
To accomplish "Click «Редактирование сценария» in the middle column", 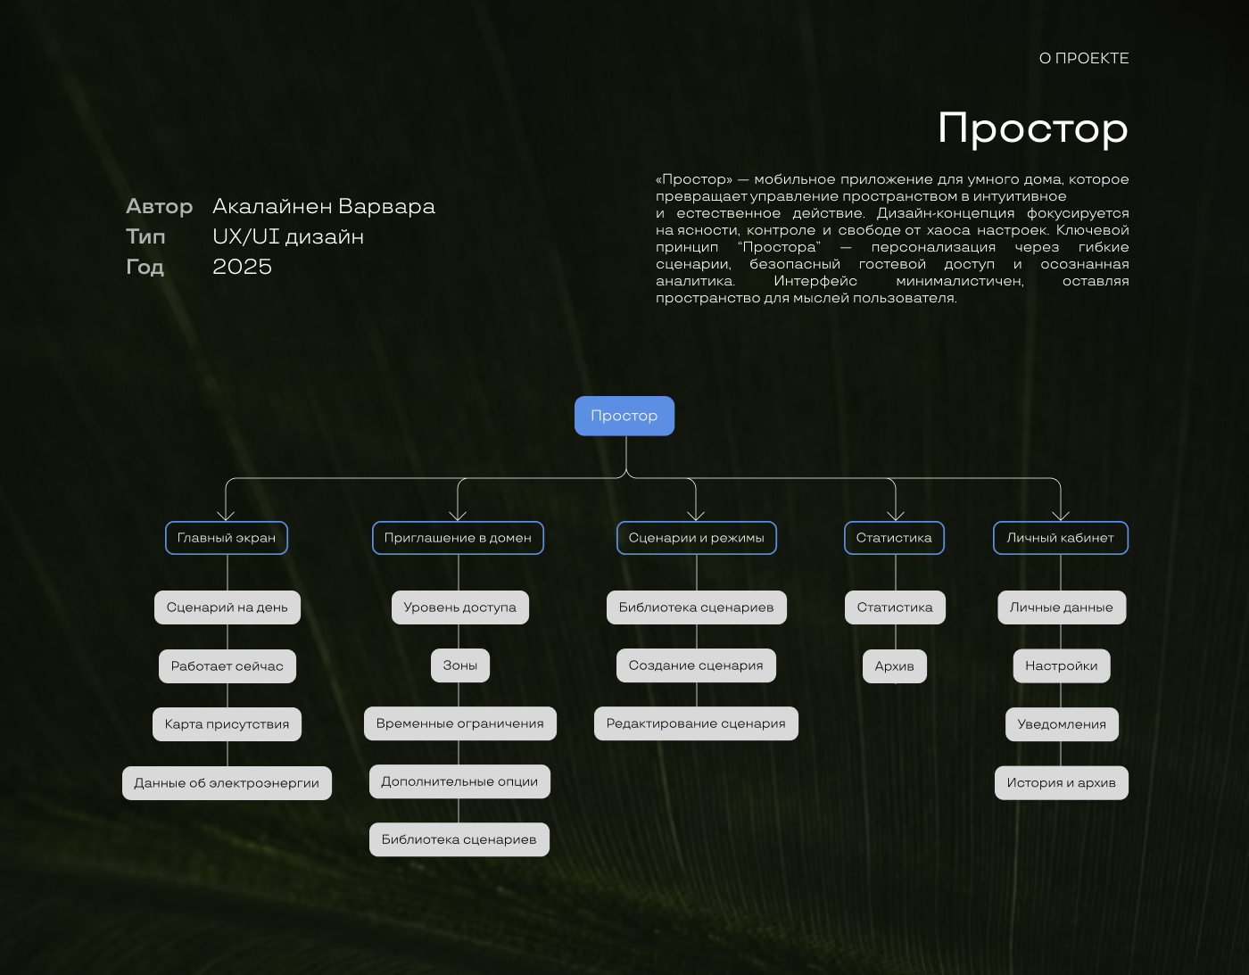I will click(697, 723).
